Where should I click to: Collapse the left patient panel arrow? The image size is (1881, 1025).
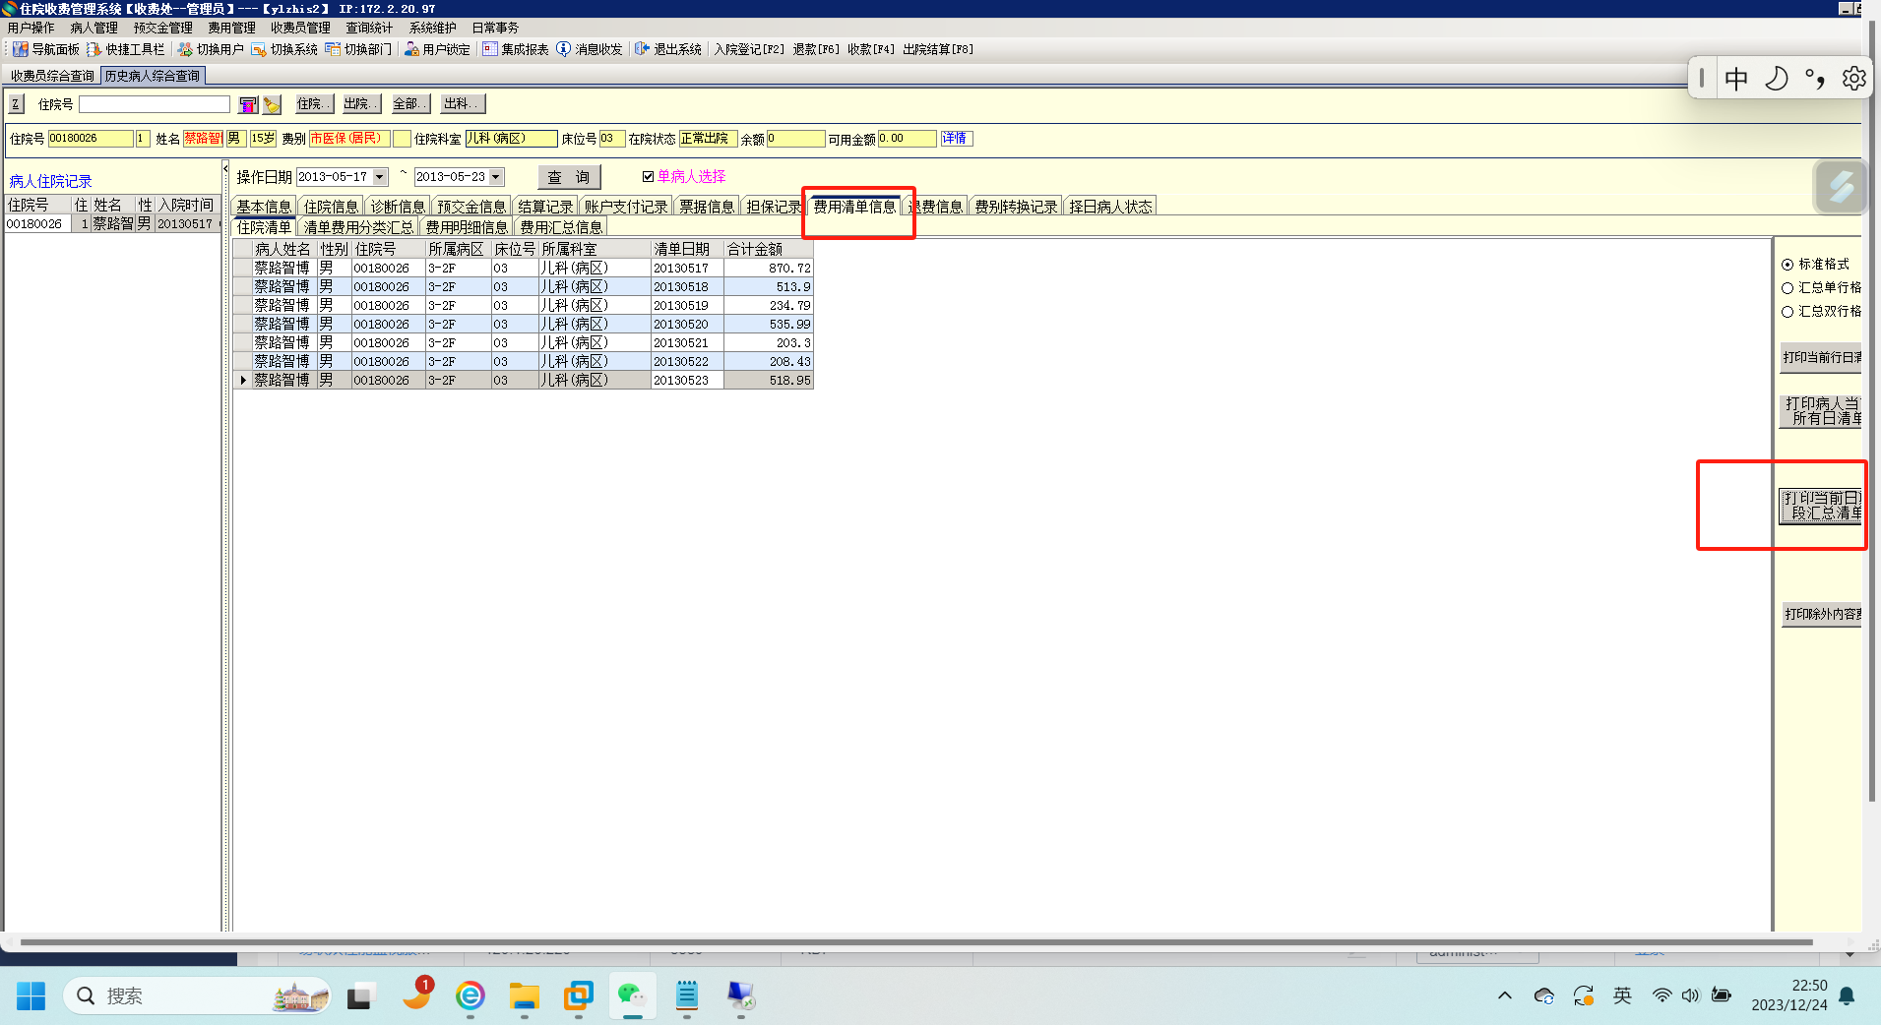pos(225,169)
